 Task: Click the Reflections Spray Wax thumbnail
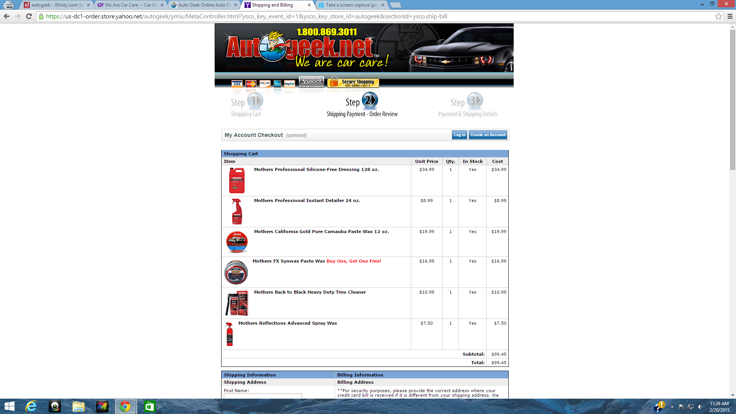coord(229,334)
